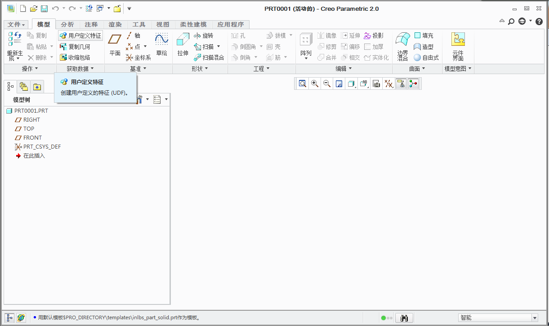Select the Boundary Blend (边界混合) tool
Screen dimensions: 549x326
tap(403, 47)
